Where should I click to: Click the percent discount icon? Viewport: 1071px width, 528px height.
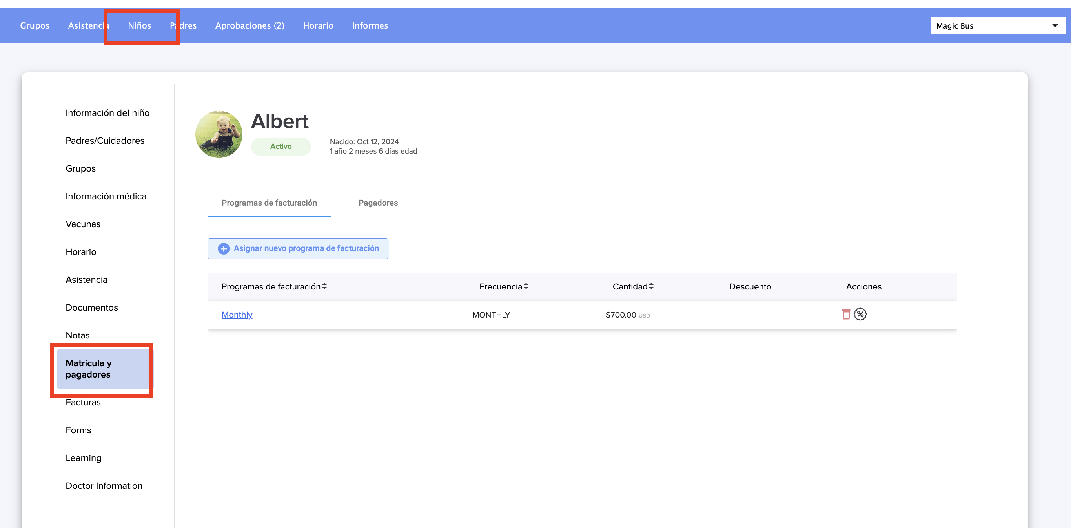(860, 314)
